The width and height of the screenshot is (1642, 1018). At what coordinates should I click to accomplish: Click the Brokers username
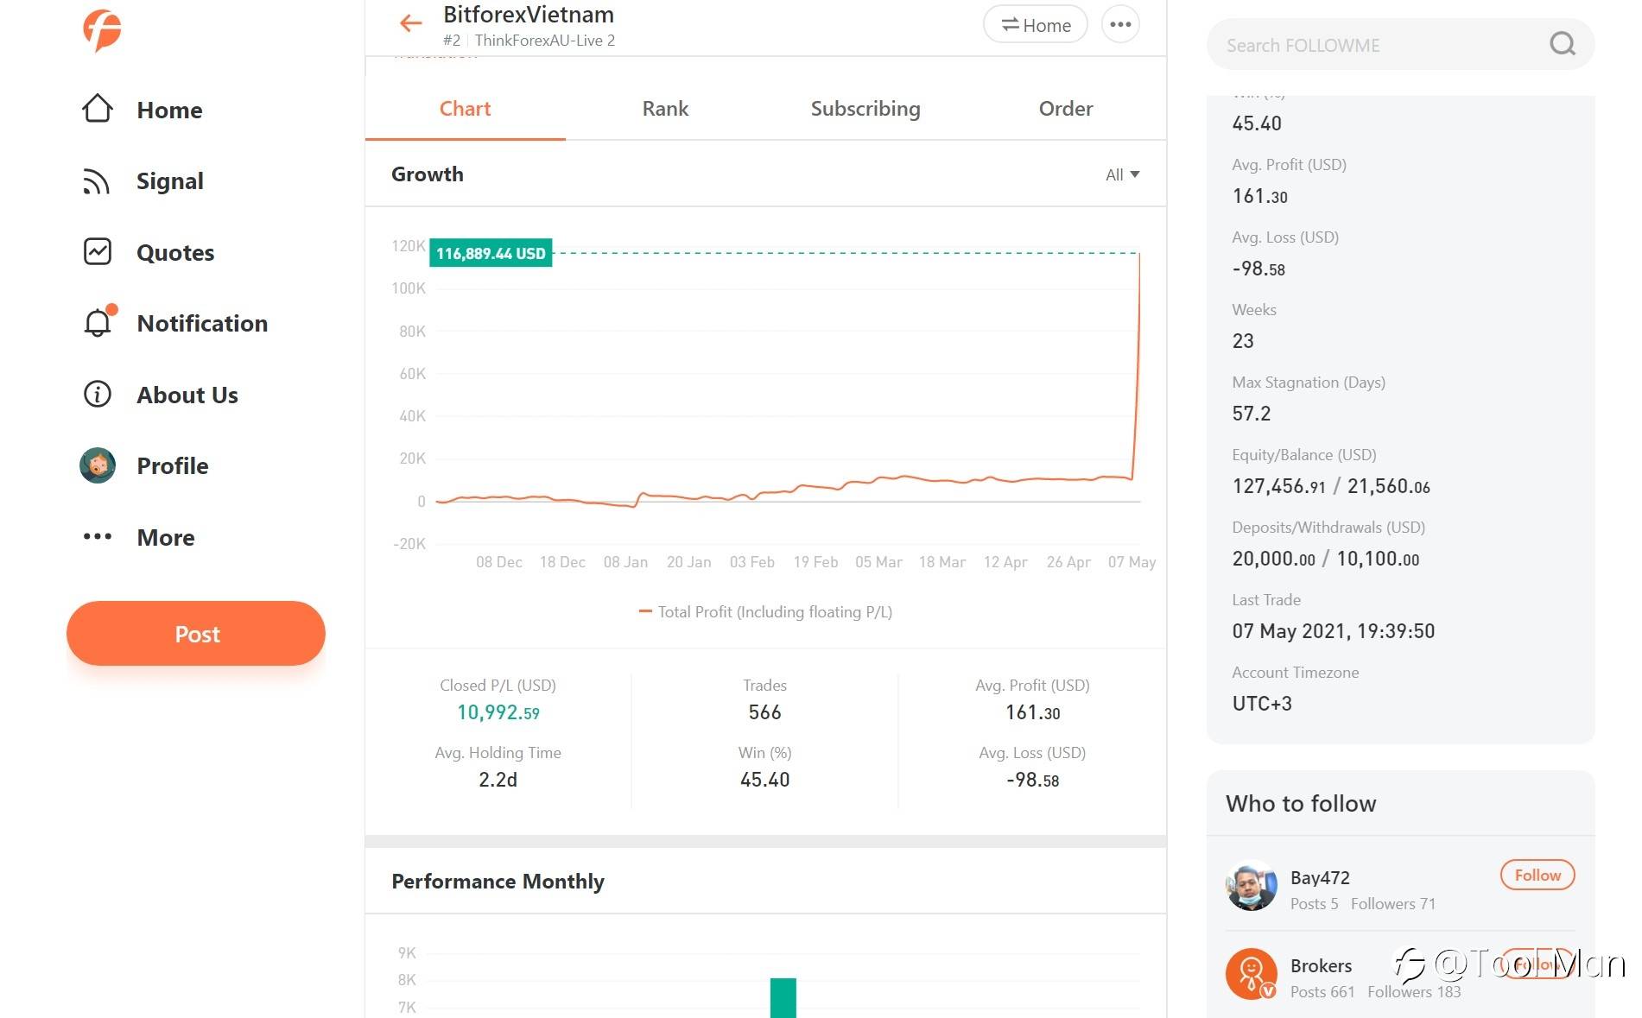(x=1322, y=965)
